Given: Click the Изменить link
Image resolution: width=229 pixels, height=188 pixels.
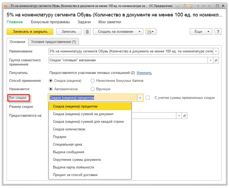Looking at the screenshot, I should [144, 73].
